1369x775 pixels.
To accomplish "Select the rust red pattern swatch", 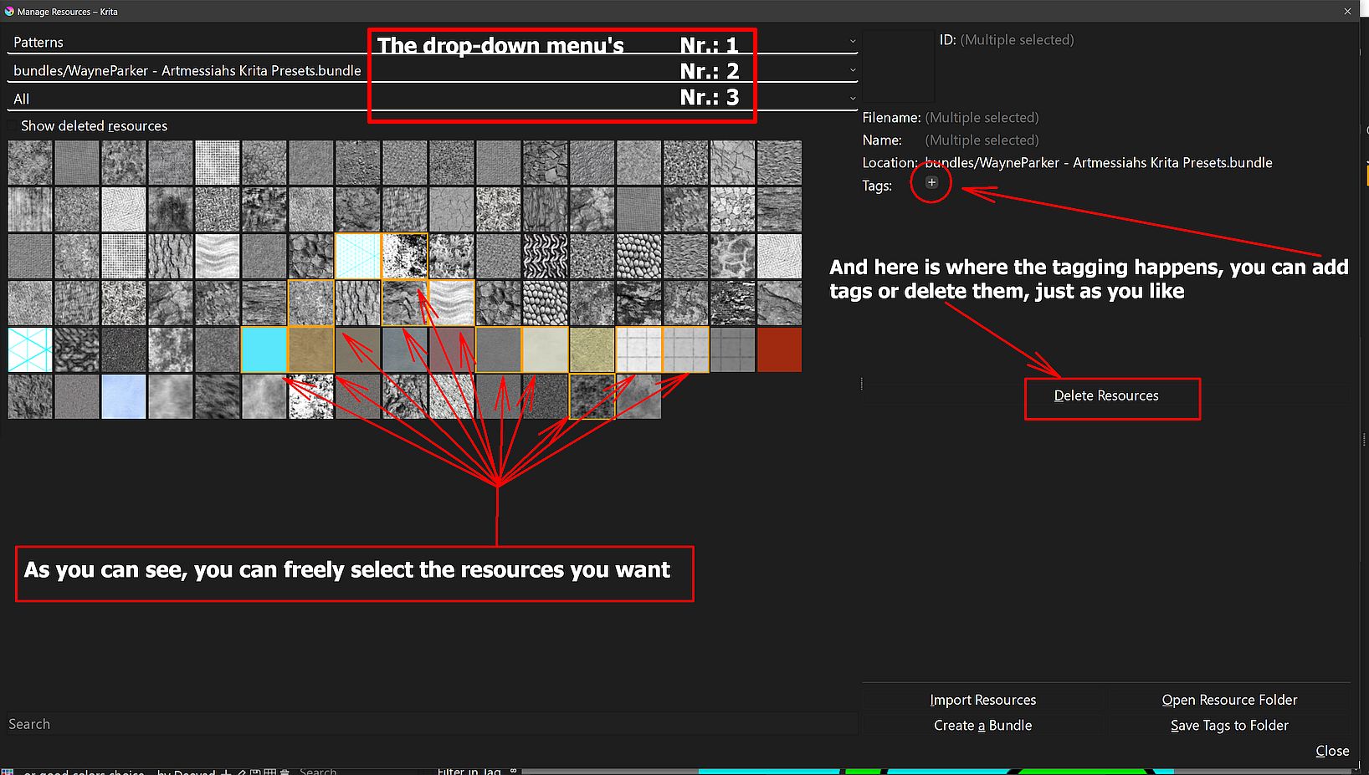I will [x=779, y=349].
